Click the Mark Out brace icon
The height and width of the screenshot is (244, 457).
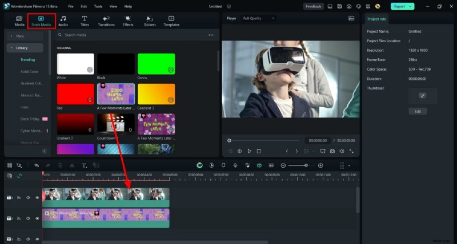pyautogui.click(x=296, y=151)
